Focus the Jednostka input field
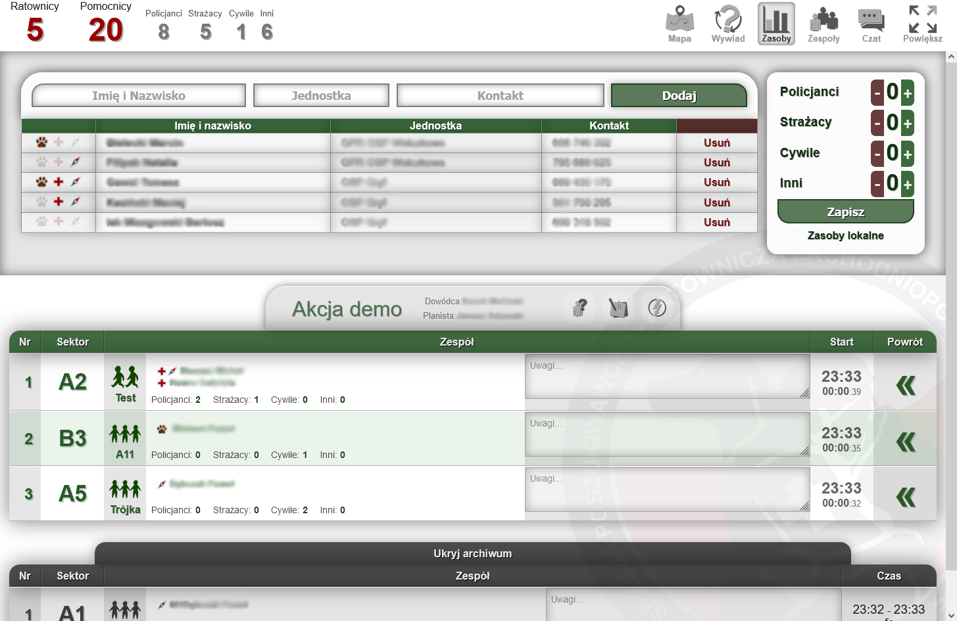Viewport: 957px width, 621px height. 321,95
